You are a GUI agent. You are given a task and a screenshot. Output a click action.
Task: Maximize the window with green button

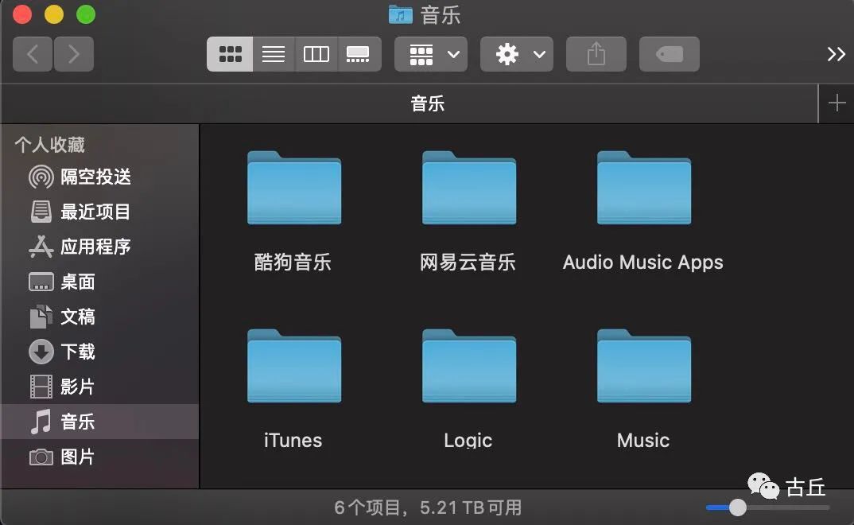pos(86,14)
